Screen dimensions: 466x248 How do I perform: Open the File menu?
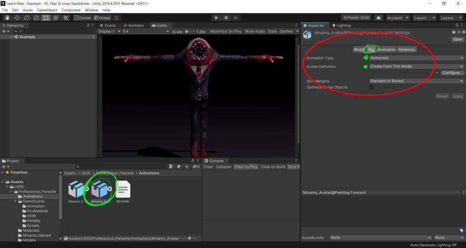point(5,10)
